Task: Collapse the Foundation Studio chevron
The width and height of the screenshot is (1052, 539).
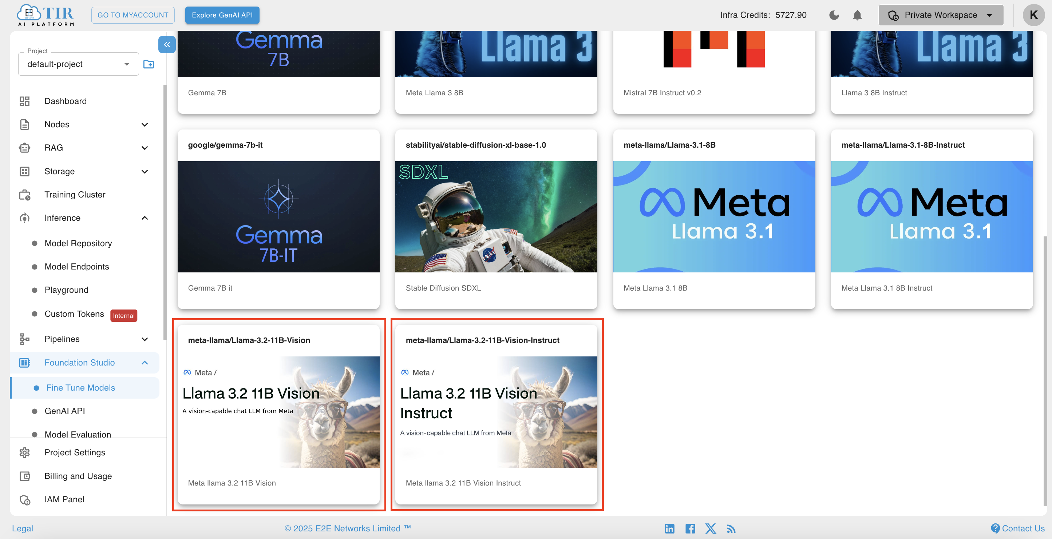Action: [x=145, y=363]
